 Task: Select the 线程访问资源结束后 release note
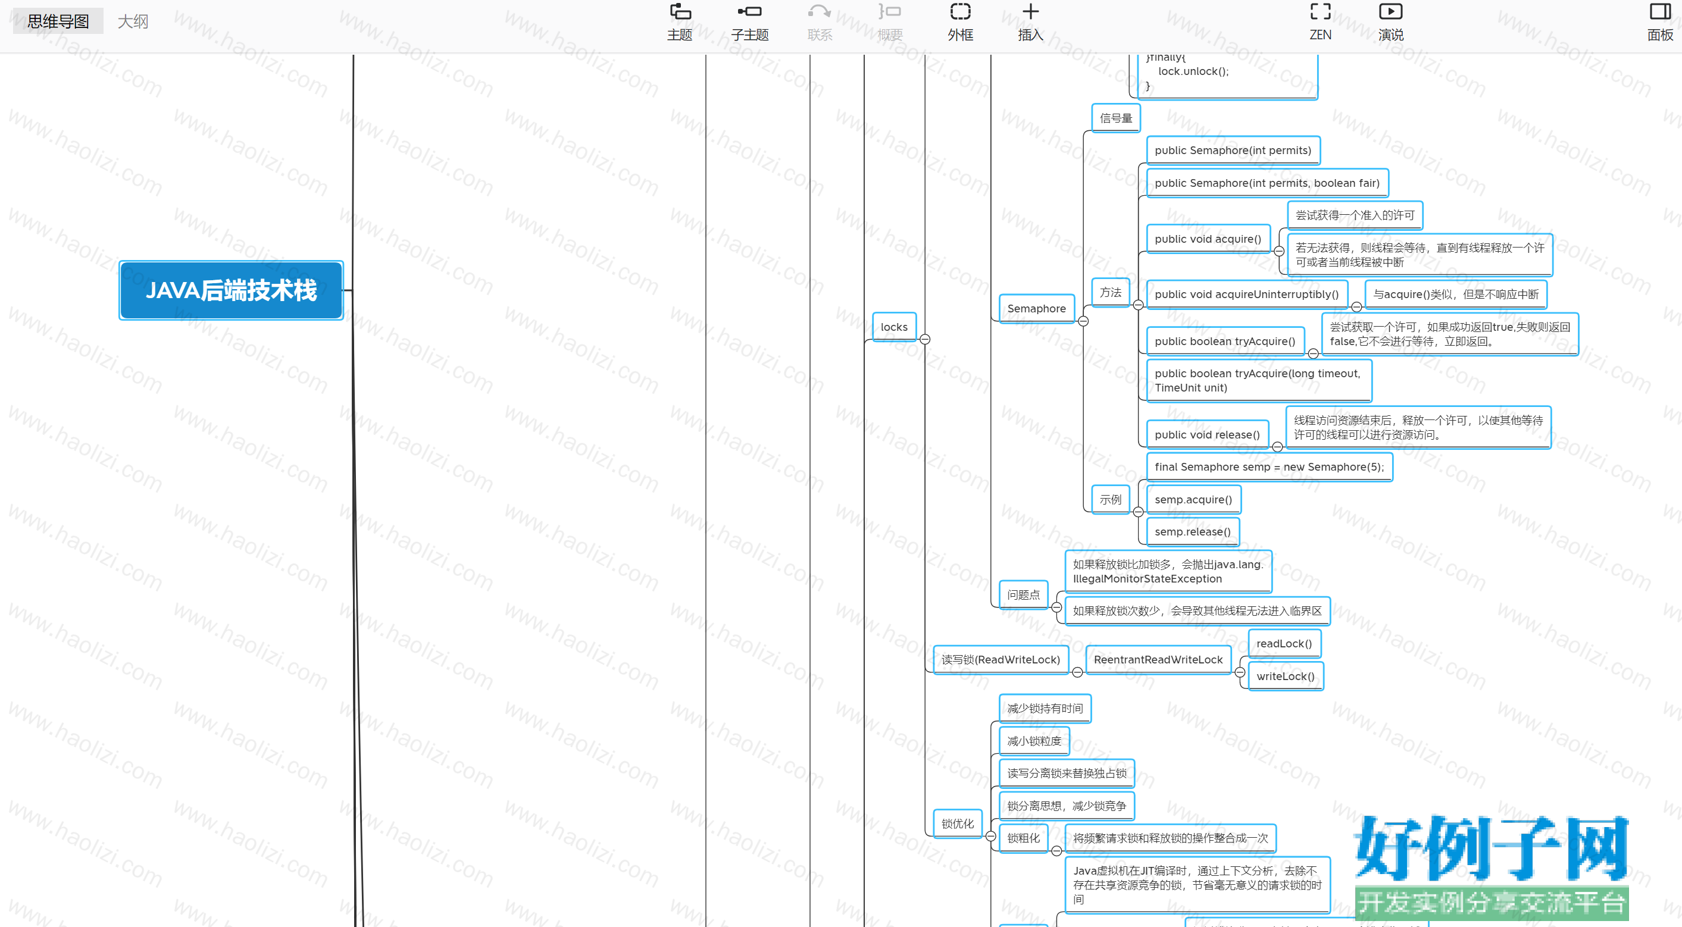coord(1418,428)
